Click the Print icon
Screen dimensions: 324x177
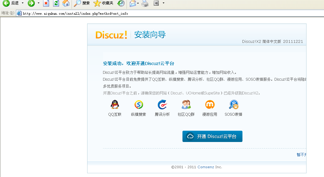145,3
